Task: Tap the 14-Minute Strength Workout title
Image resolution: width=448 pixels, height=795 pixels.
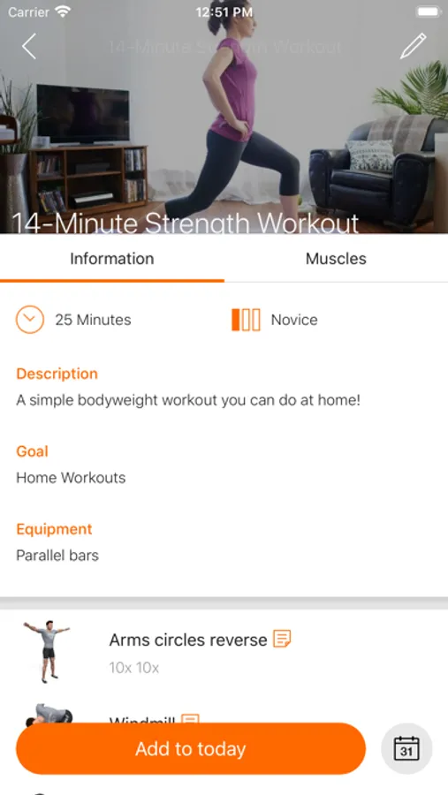Action: [x=186, y=223]
